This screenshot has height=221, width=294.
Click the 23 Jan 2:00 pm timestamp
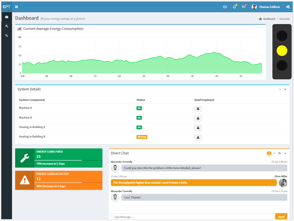[x=279, y=162]
